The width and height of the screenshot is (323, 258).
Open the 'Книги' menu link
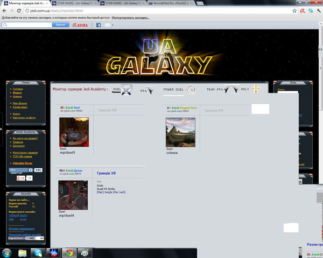[16, 114]
